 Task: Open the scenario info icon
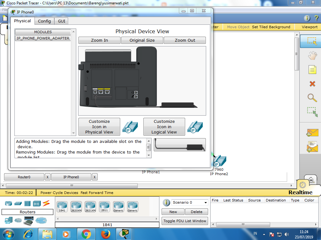pos(166,203)
